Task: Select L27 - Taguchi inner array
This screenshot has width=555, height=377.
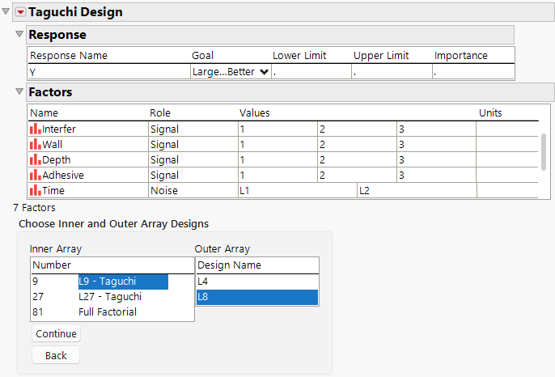Action: [x=110, y=297]
